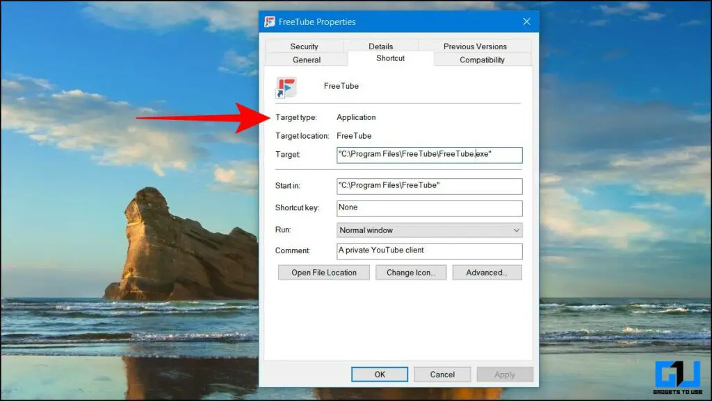Image resolution: width=712 pixels, height=401 pixels.
Task: Open Advanced shortcut settings
Action: 487,273
